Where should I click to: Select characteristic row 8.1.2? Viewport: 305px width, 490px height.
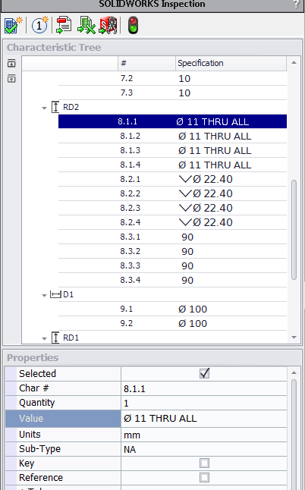pyautogui.click(x=172, y=136)
